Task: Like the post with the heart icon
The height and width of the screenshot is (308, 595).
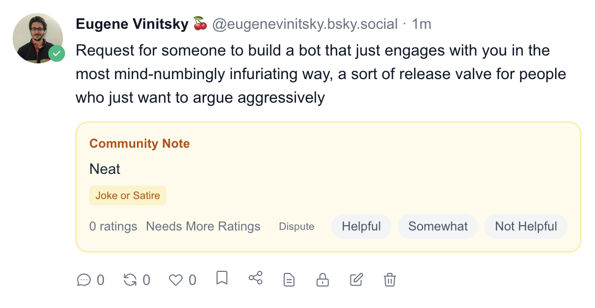Action: point(175,280)
